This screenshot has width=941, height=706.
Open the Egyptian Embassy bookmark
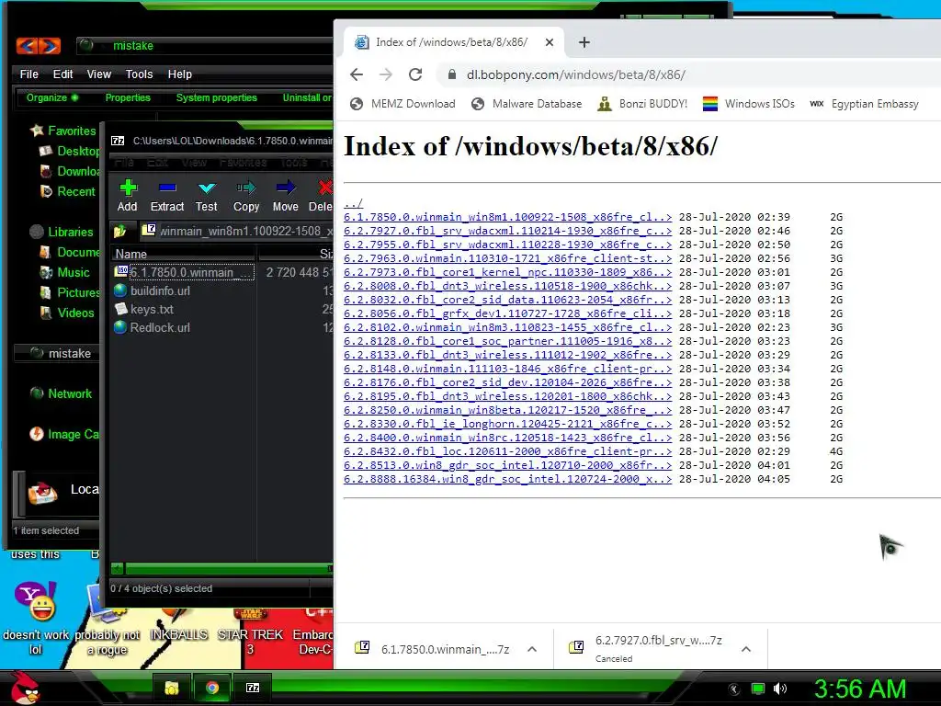pyautogui.click(x=864, y=104)
